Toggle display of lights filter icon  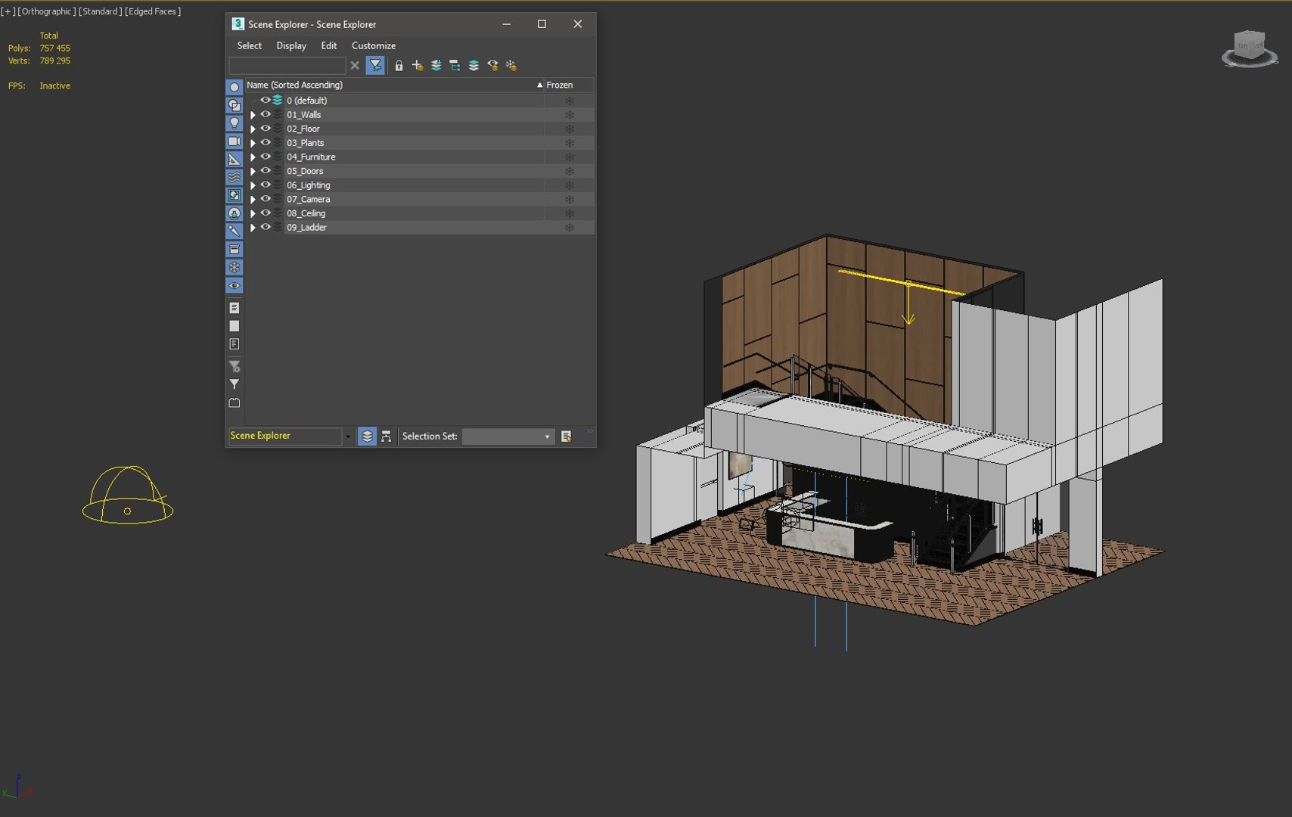click(234, 123)
